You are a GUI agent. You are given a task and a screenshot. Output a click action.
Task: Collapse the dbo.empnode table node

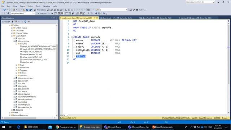coord(14,41)
